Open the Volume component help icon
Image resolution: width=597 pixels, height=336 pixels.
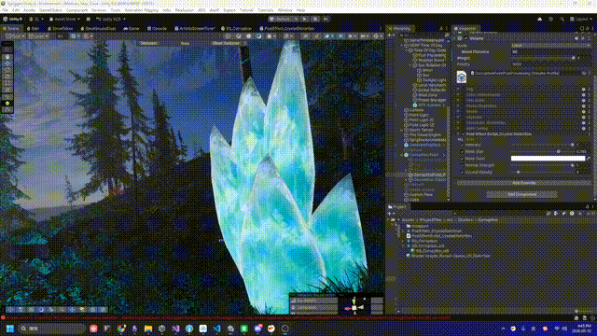point(576,38)
